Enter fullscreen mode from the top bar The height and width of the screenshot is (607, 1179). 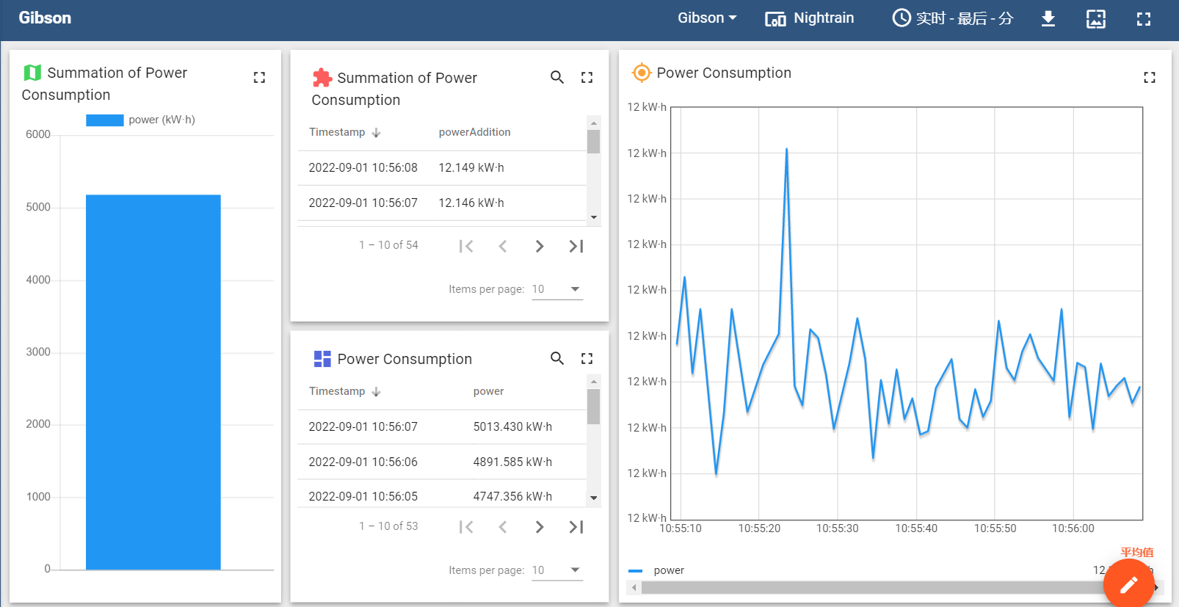point(1144,18)
